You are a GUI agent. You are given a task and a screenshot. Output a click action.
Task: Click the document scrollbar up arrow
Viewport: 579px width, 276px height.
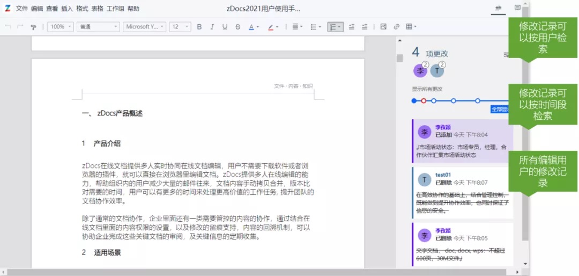400,40
